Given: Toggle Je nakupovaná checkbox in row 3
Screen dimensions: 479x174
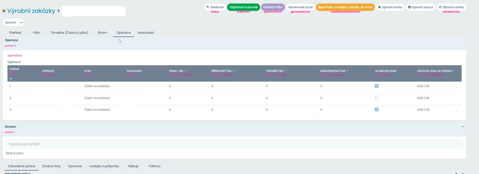Looking at the screenshot, I should click(377, 109).
